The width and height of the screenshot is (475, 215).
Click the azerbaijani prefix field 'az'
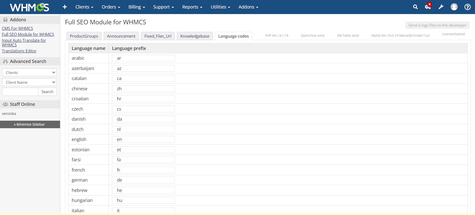point(143,68)
